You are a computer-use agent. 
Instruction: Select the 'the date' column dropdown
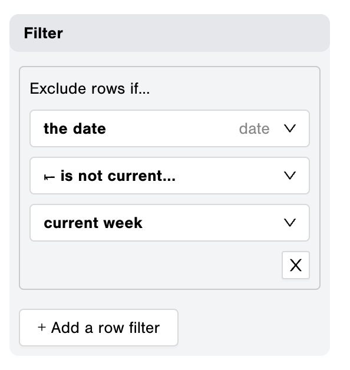click(x=170, y=128)
